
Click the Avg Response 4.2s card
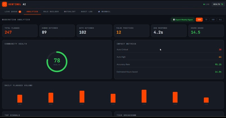coord(169,30)
